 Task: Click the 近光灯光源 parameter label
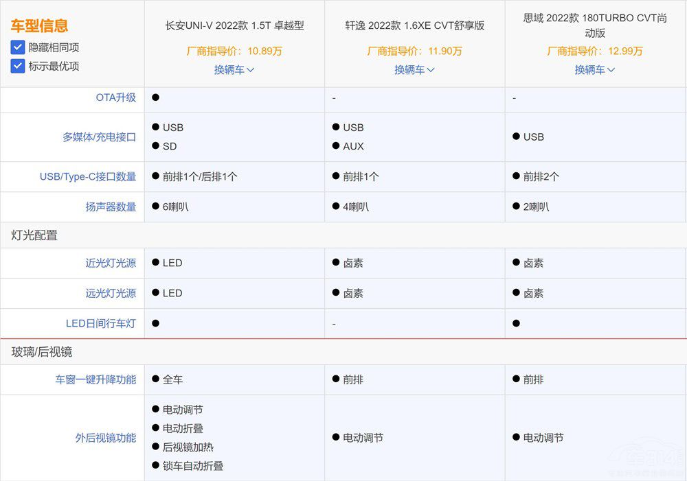point(111,263)
